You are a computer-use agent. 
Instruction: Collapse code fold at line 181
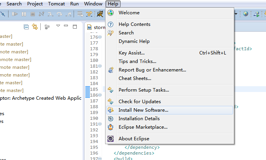(100, 66)
